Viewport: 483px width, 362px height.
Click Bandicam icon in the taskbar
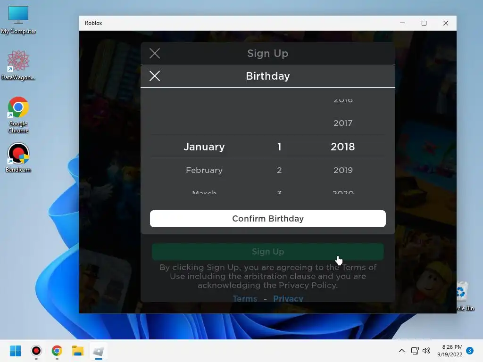(x=36, y=351)
